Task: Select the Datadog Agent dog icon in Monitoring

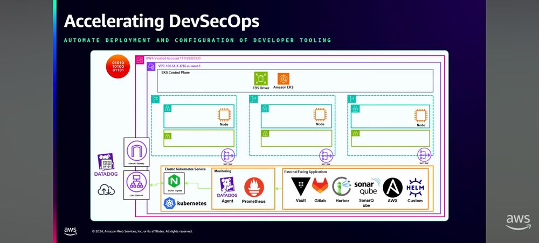Action: point(227,187)
